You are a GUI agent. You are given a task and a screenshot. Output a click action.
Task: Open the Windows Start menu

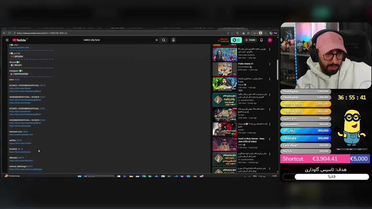pos(79,176)
